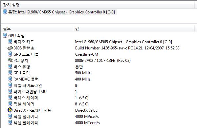197x128 pixels.
Task: Click the 8086-2A02 PCI device value
Action: coord(103,61)
